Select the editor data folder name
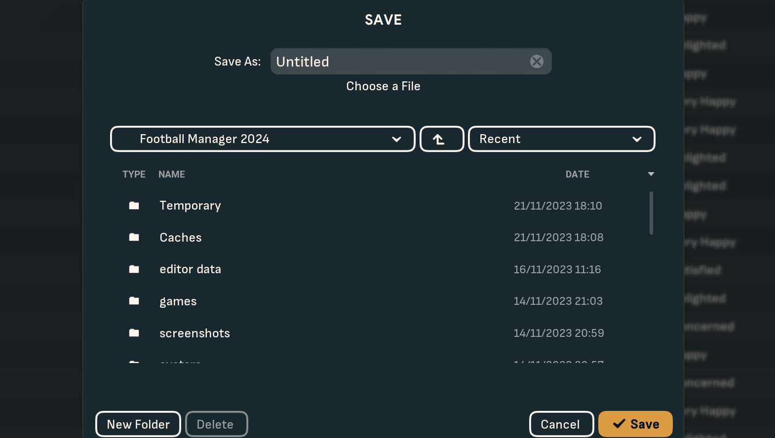This screenshot has height=438, width=775. (190, 269)
